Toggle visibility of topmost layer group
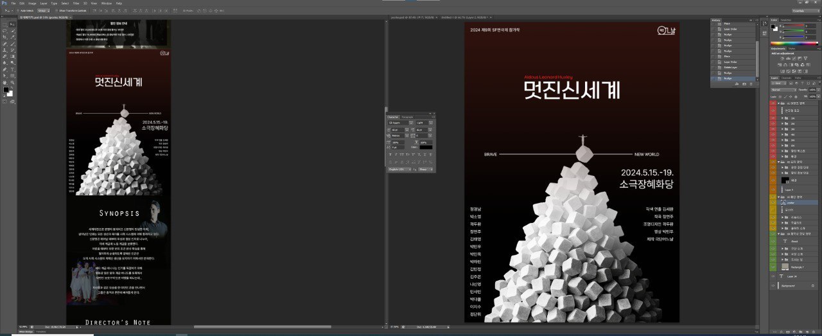Screen dimensions: 822x336 point(773,103)
